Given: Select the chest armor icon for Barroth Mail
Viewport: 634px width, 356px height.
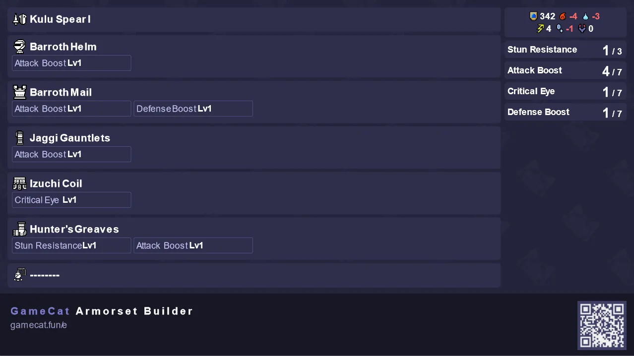Looking at the screenshot, I should (x=19, y=92).
